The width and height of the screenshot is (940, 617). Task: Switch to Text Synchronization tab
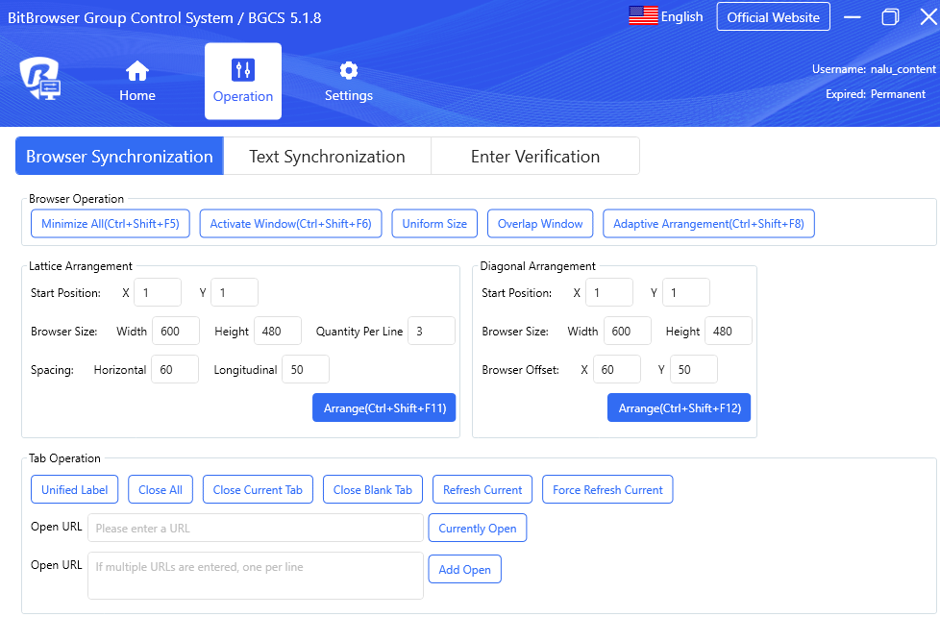point(328,157)
